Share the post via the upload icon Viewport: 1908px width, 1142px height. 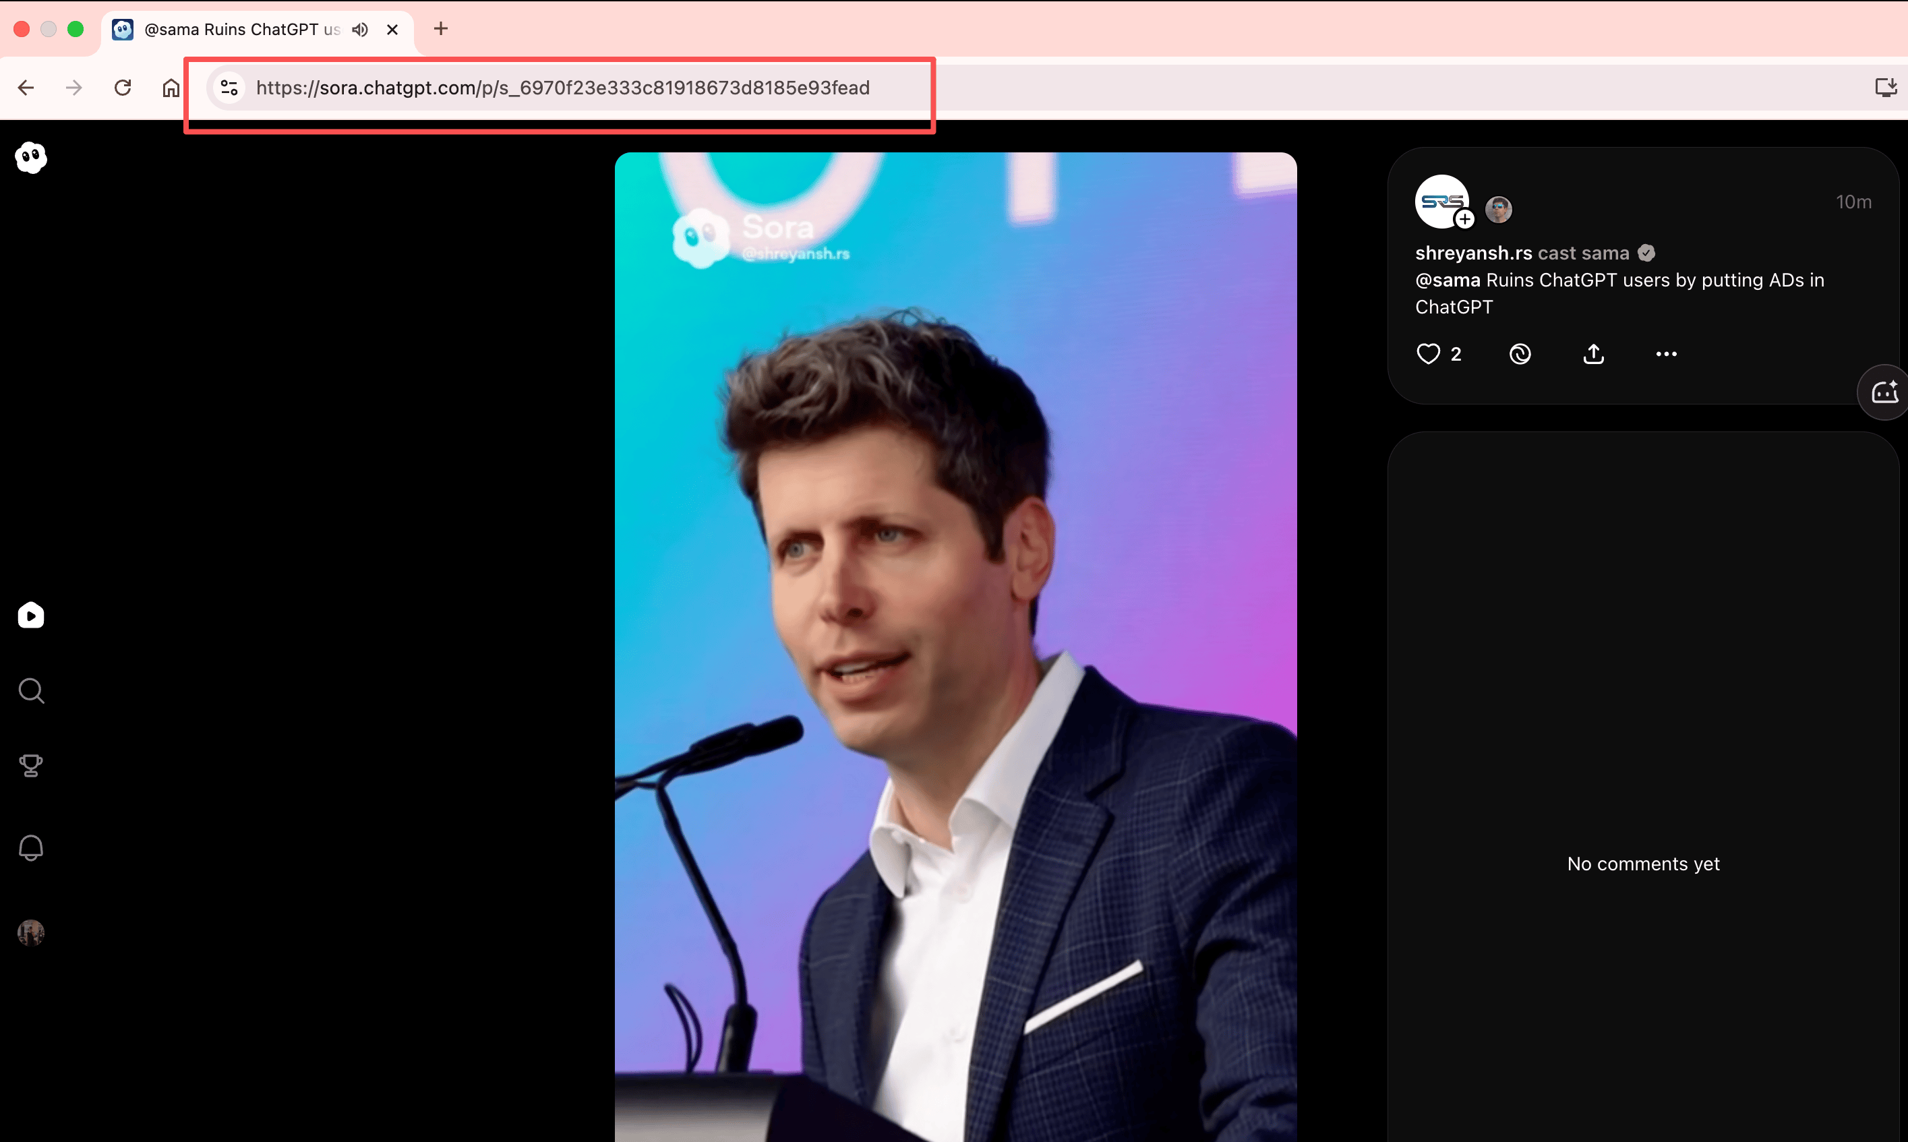coord(1592,354)
